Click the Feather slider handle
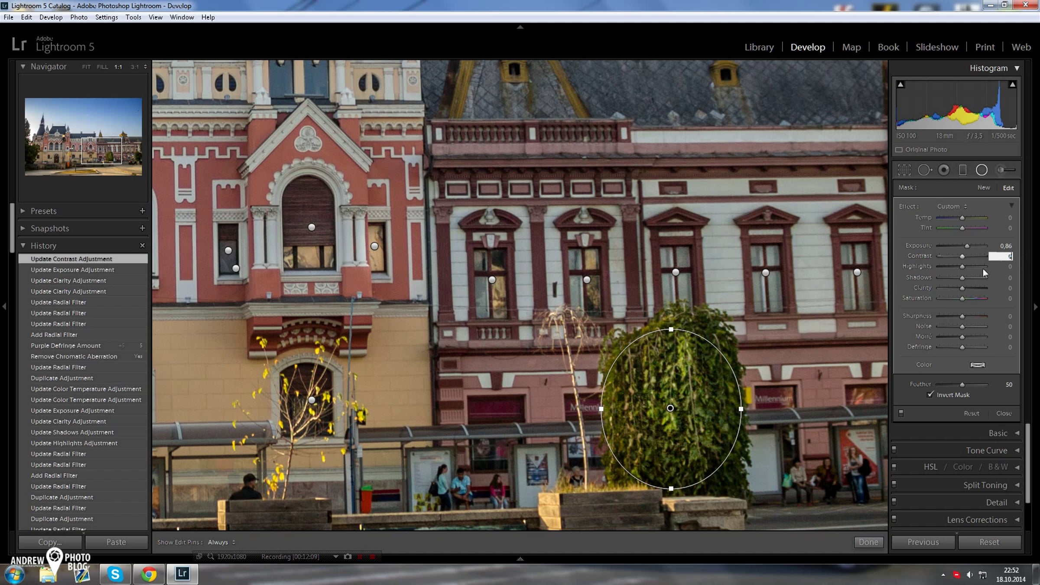The width and height of the screenshot is (1040, 585). 962,384
